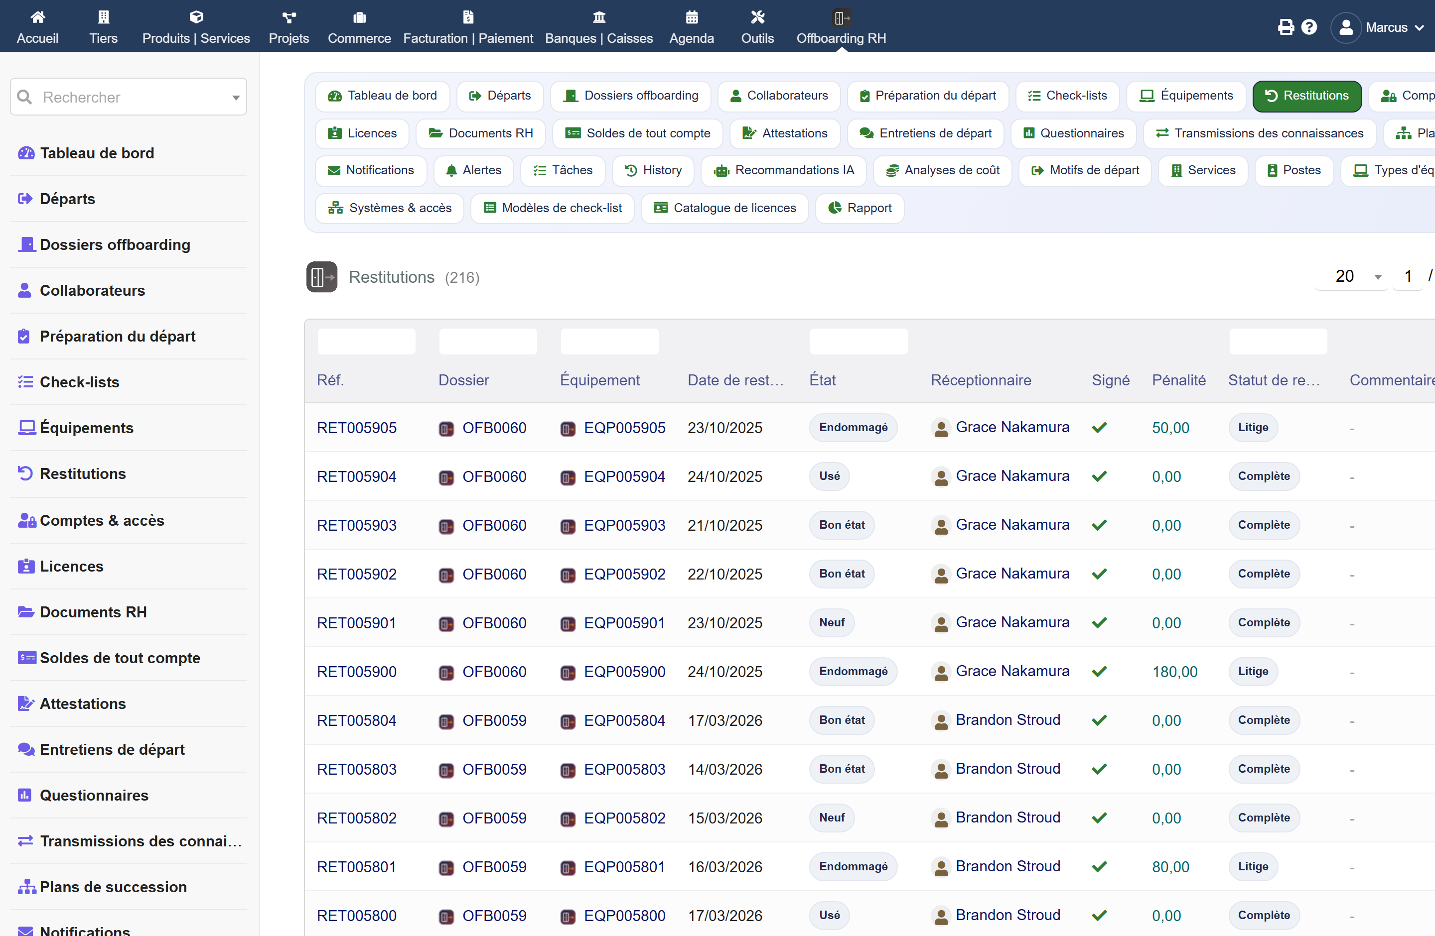The width and height of the screenshot is (1435, 936).
Task: Open the Rechercher search dropdown arrow
Action: [236, 98]
